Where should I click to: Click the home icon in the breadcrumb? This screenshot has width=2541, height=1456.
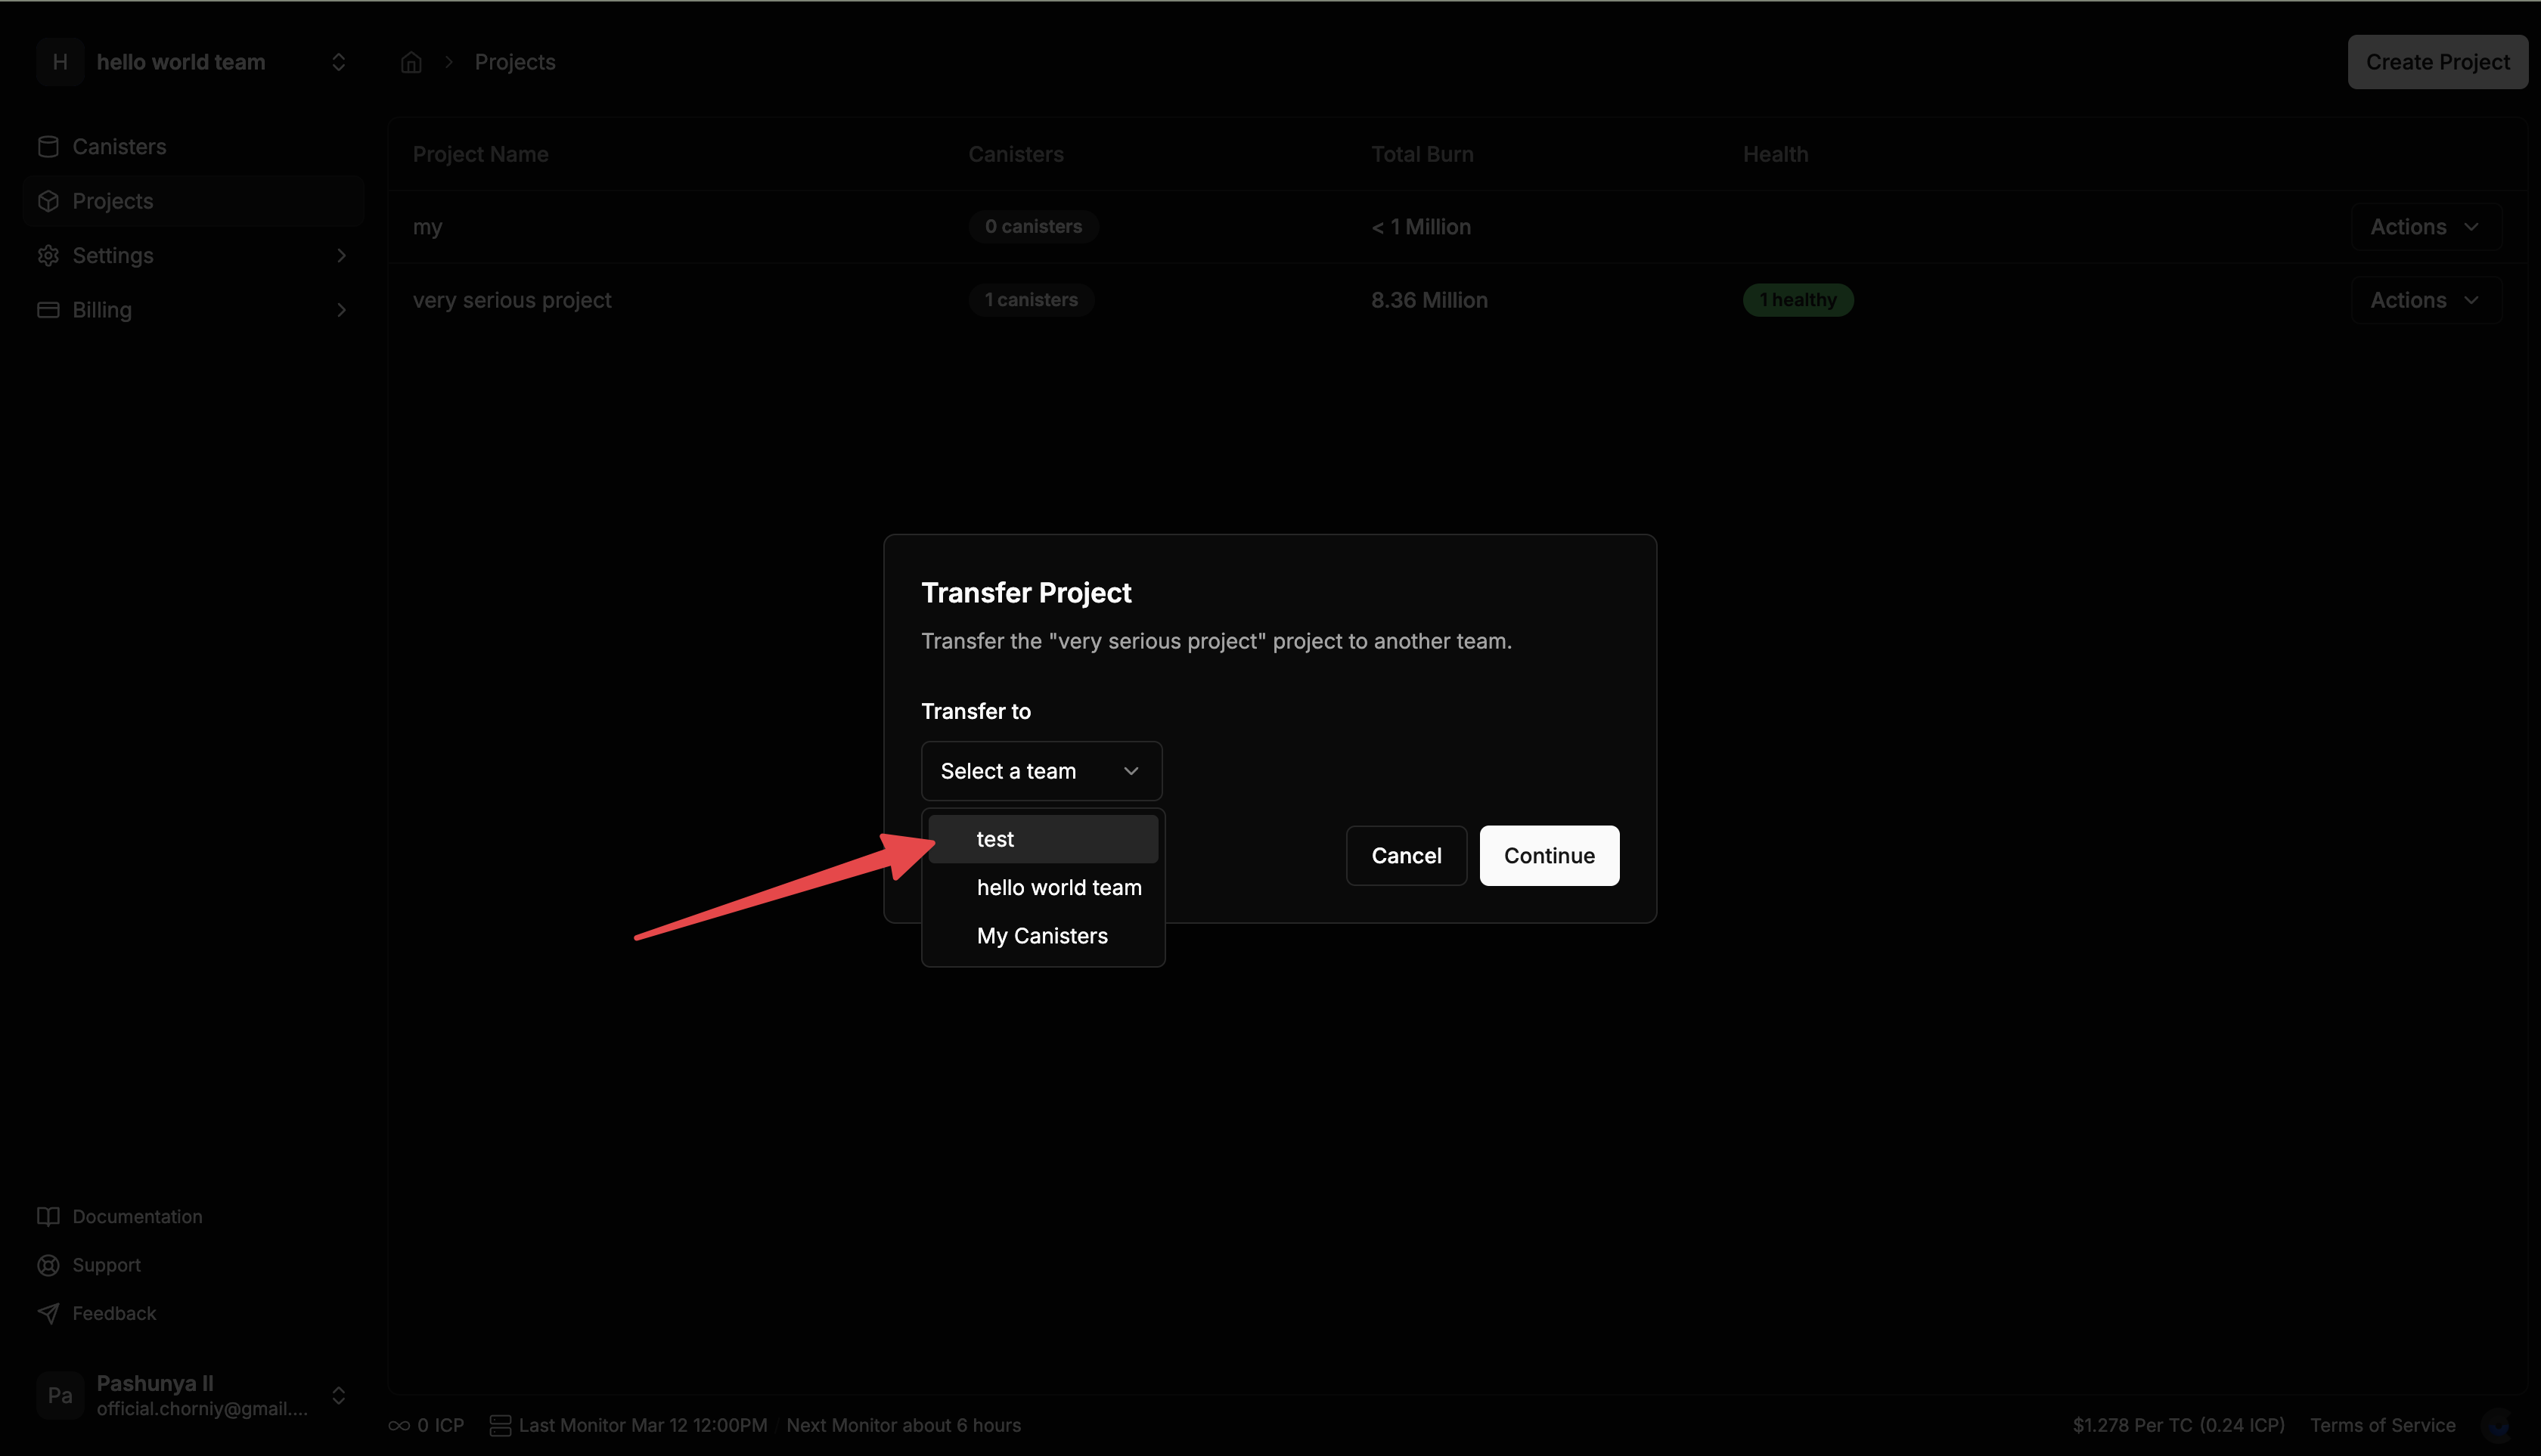coord(410,61)
